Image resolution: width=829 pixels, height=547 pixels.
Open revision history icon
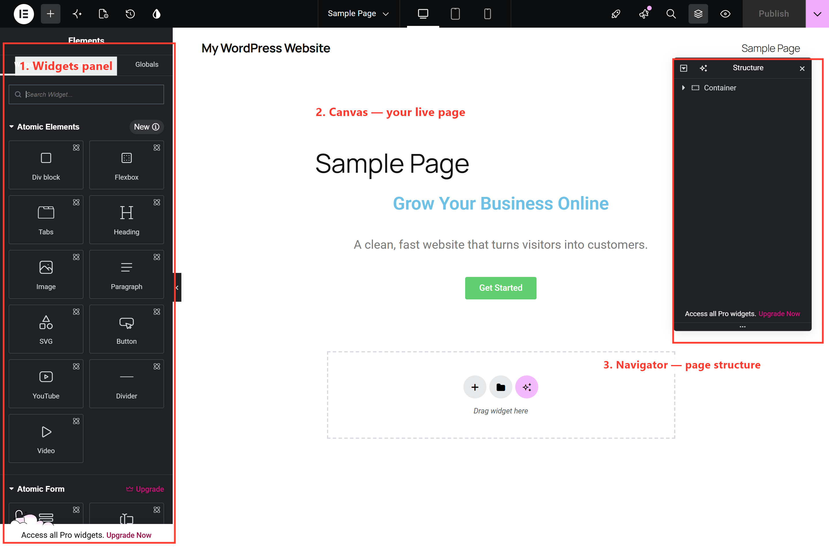click(130, 14)
